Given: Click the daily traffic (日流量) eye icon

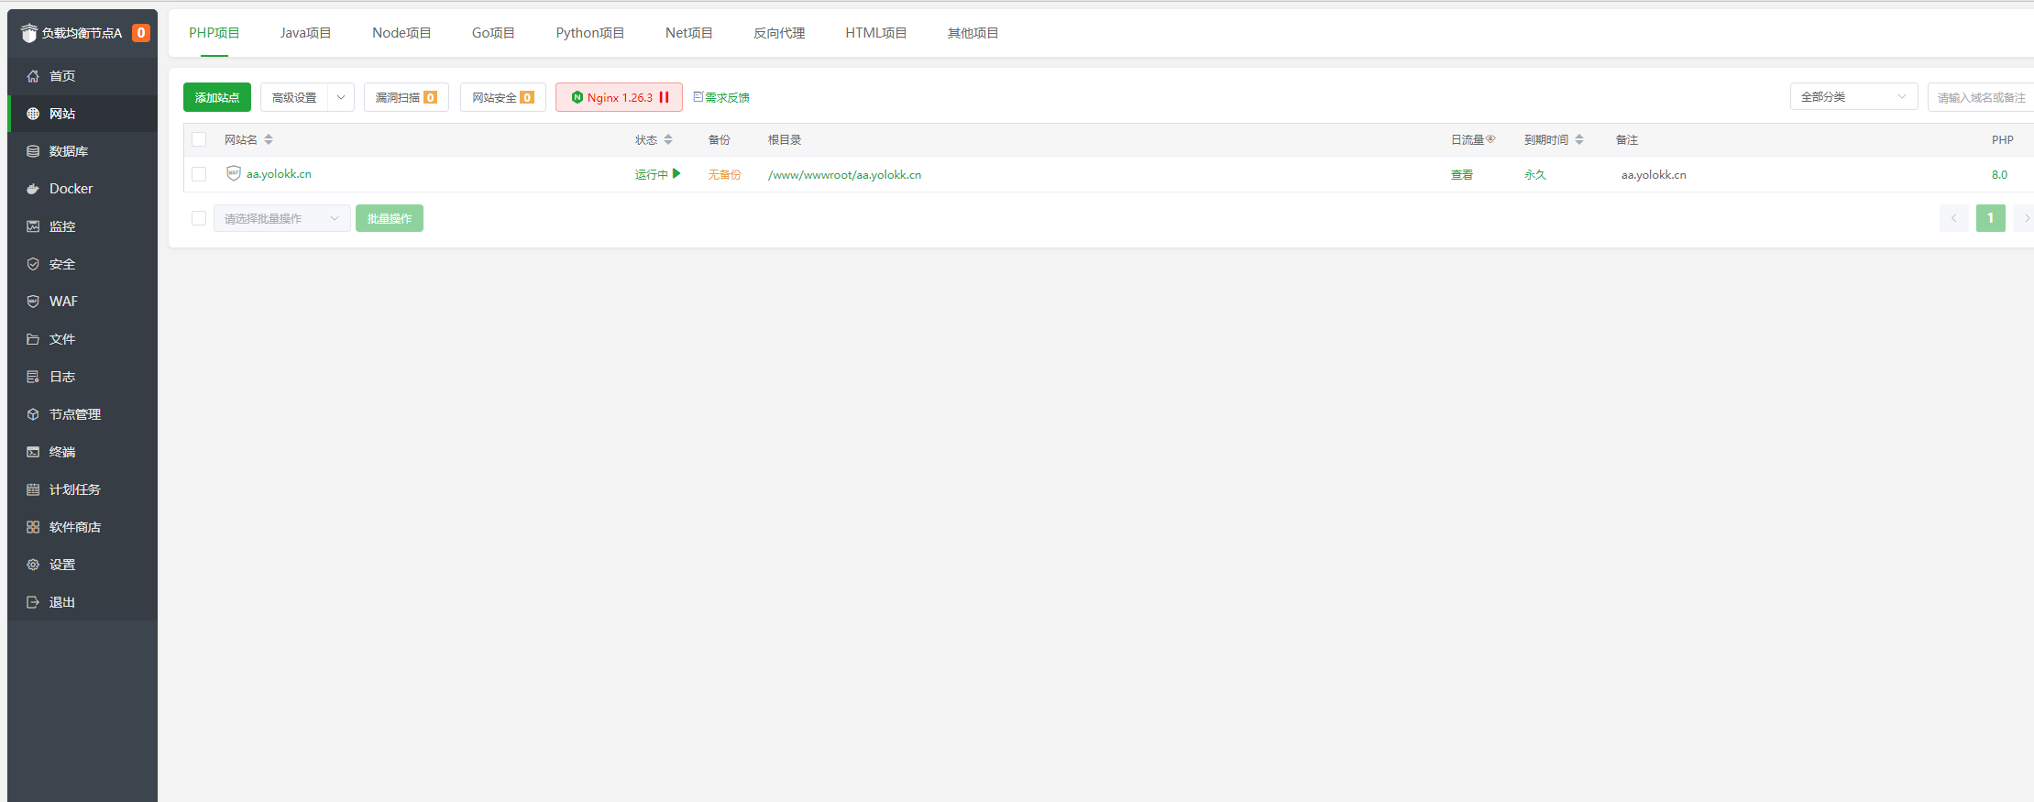Looking at the screenshot, I should (x=1490, y=139).
